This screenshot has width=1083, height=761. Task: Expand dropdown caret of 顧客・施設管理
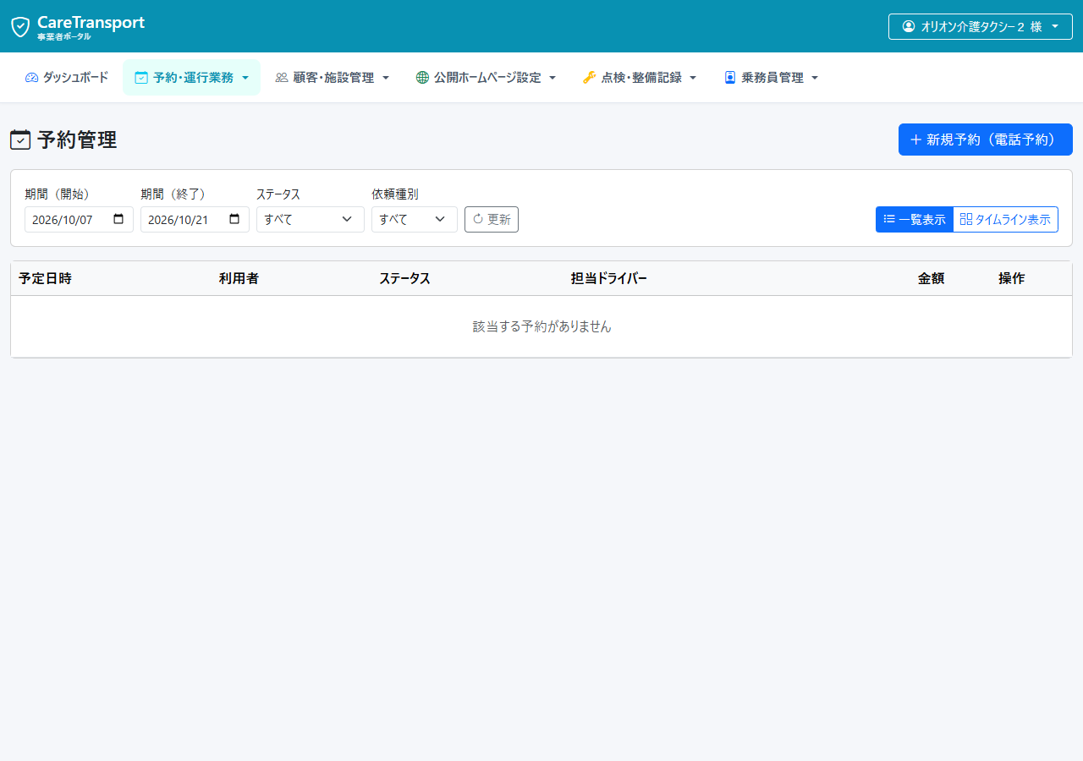pos(386,78)
